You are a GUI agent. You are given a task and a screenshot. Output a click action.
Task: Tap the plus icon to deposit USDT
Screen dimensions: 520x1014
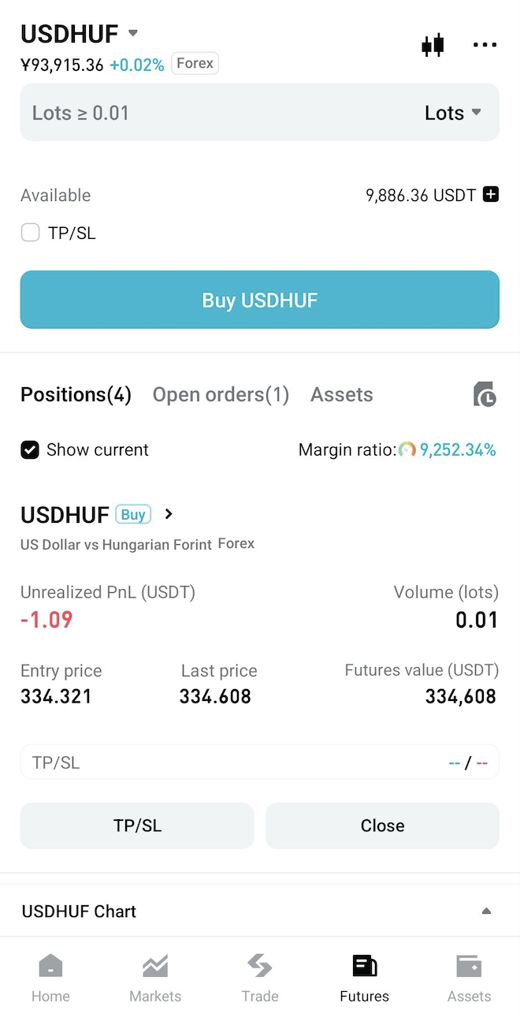[491, 195]
